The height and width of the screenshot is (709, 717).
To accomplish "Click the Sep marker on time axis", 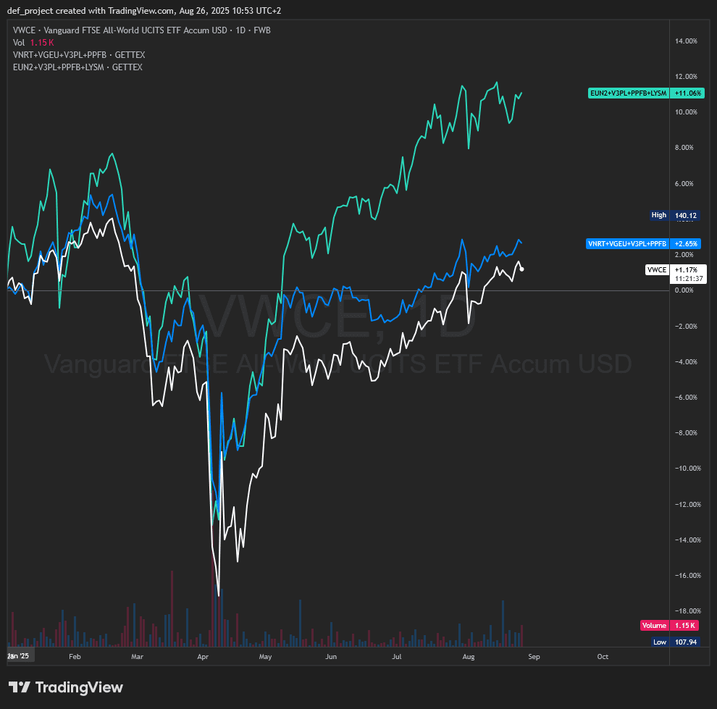I will [534, 657].
